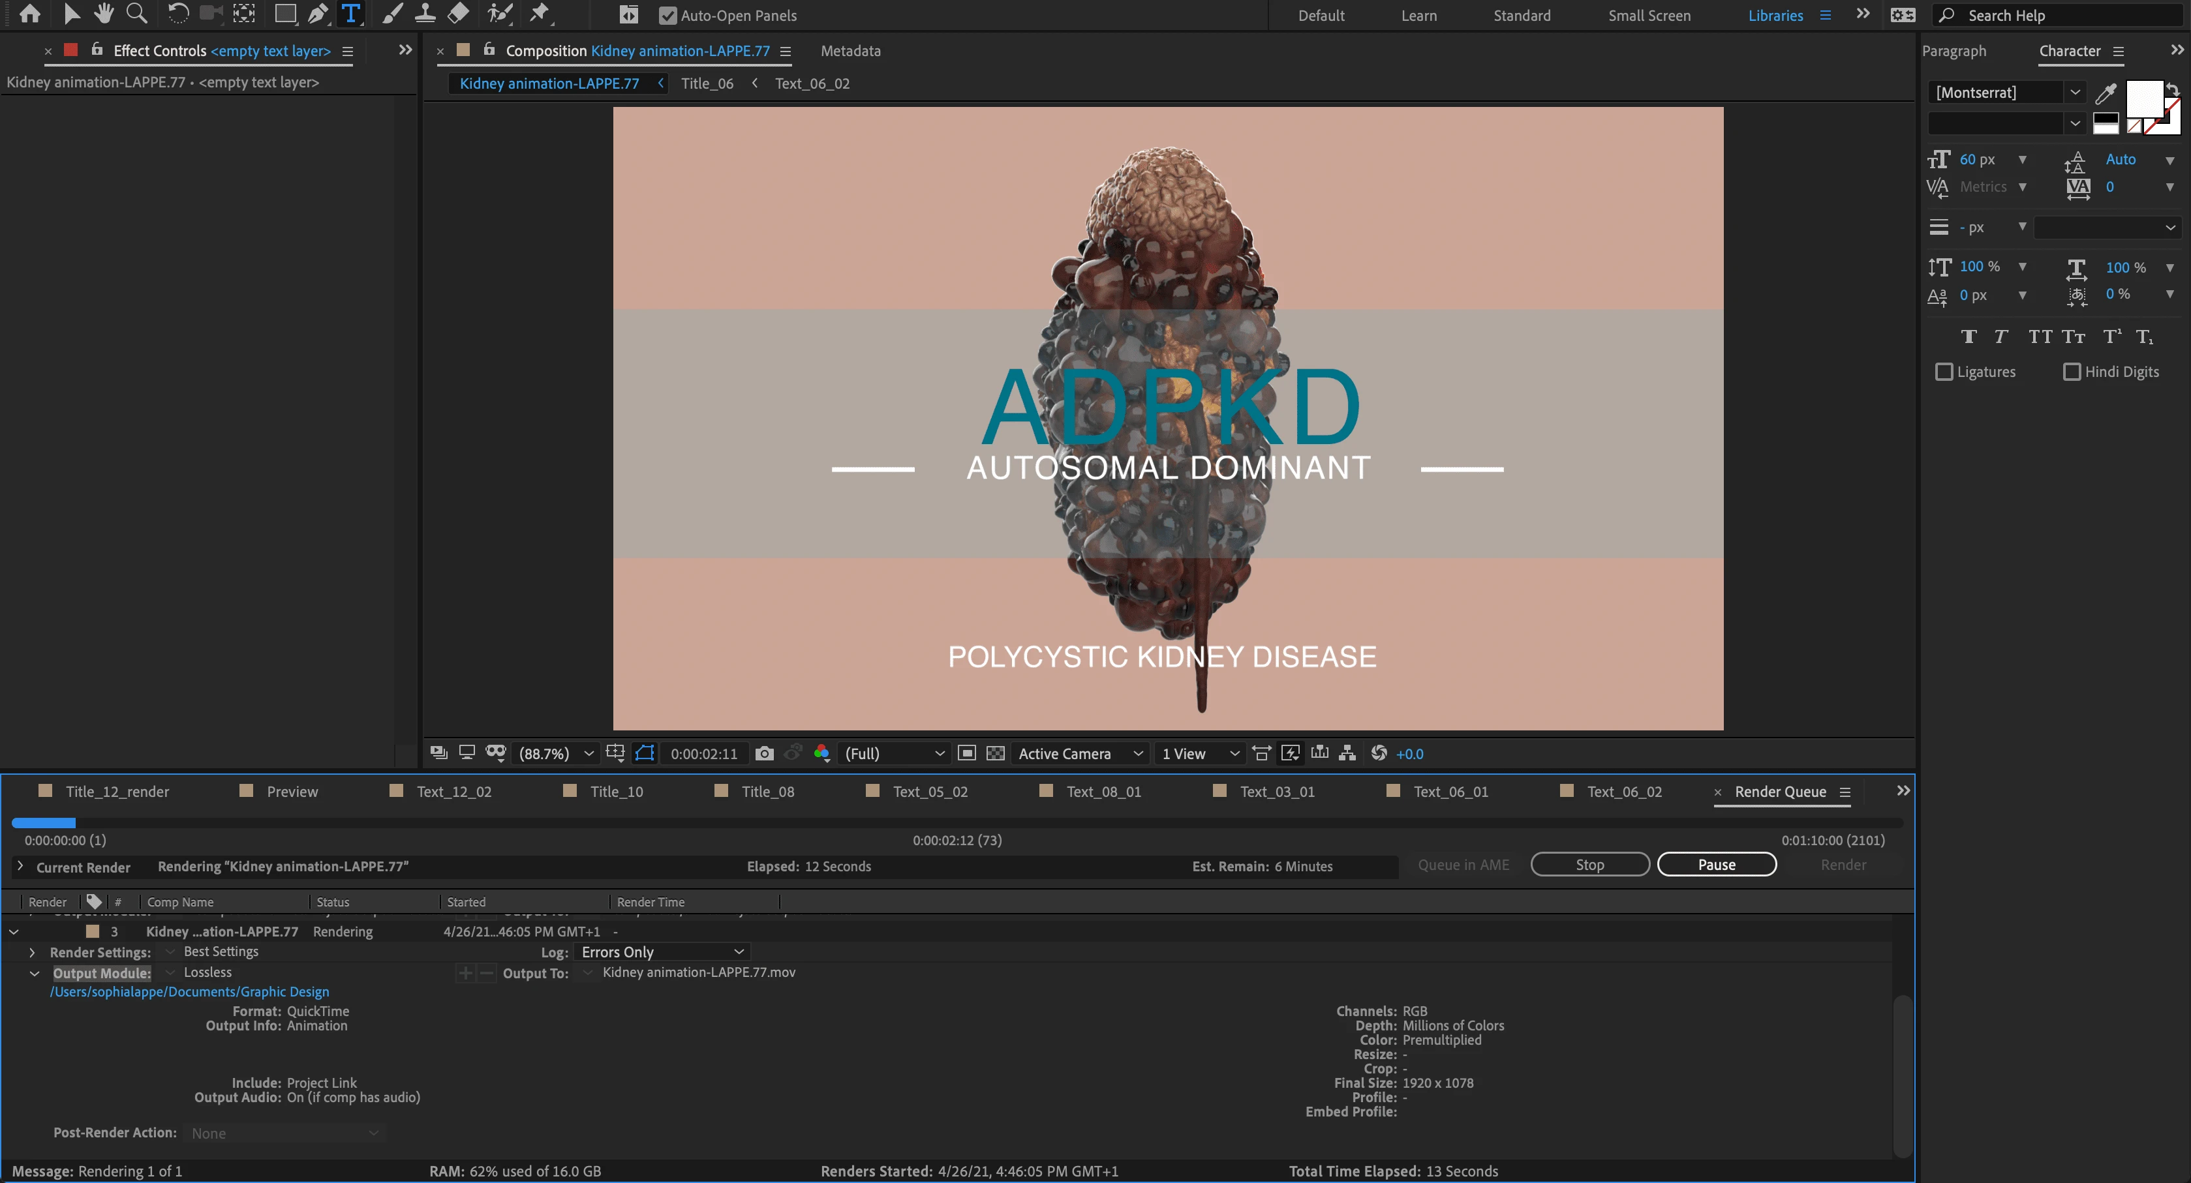Select the Puppet Pin tool
The width and height of the screenshot is (2191, 1183).
(x=539, y=14)
